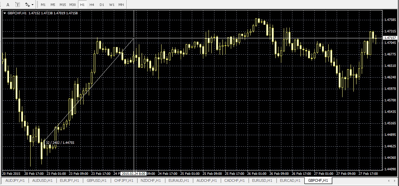The width and height of the screenshot is (399, 186).
Task: Select the Text (A) drawing tool
Action: [x=8, y=5]
